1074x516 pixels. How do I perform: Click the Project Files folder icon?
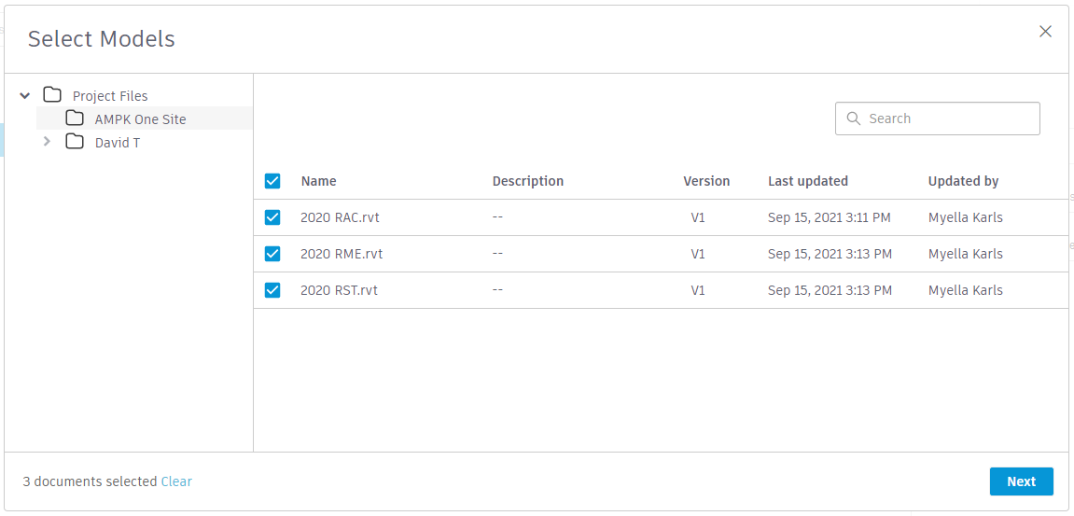tap(52, 95)
